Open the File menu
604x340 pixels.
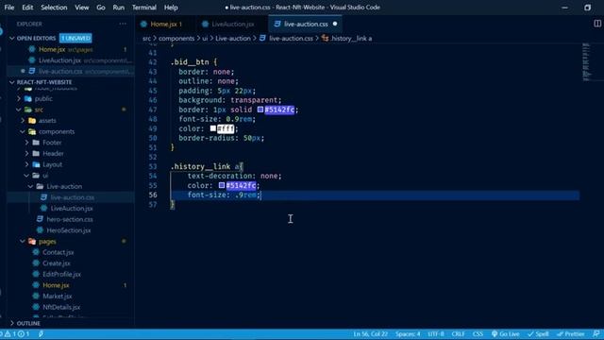click(8, 8)
